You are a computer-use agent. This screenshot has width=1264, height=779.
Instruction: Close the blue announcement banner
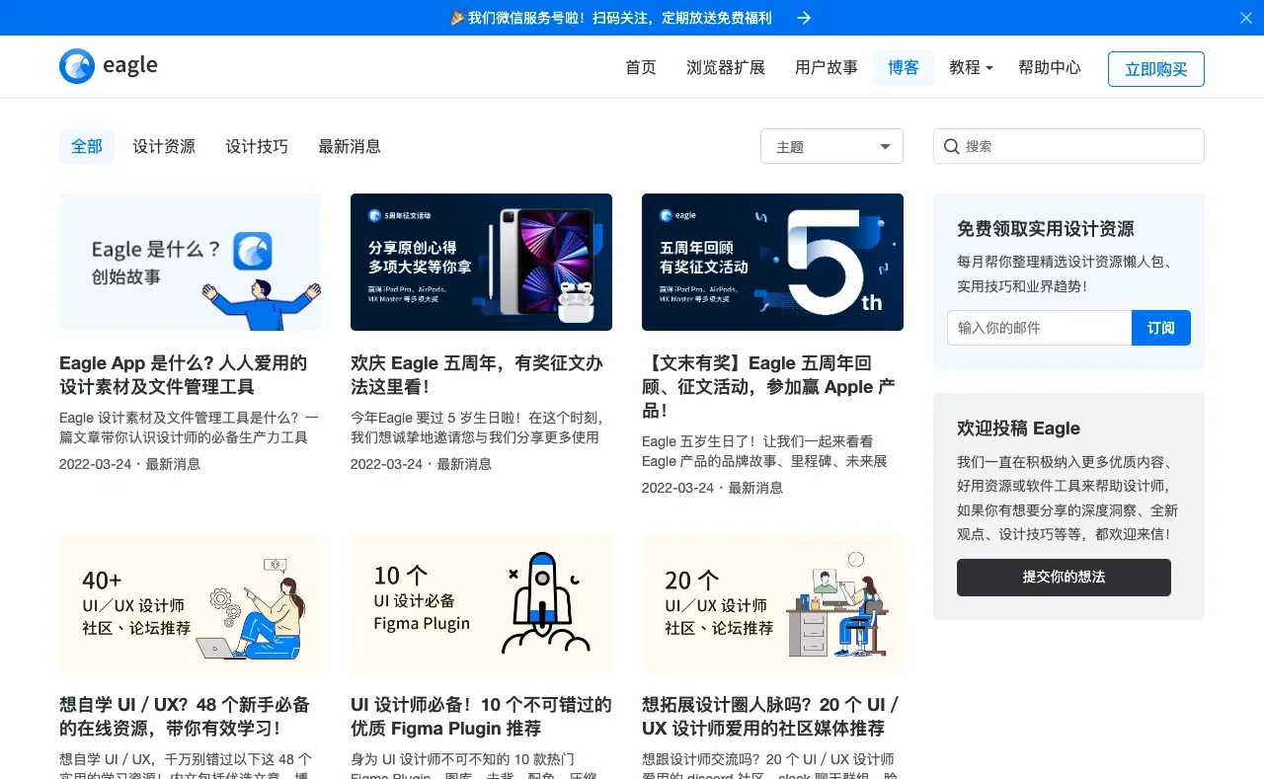coord(1245,18)
